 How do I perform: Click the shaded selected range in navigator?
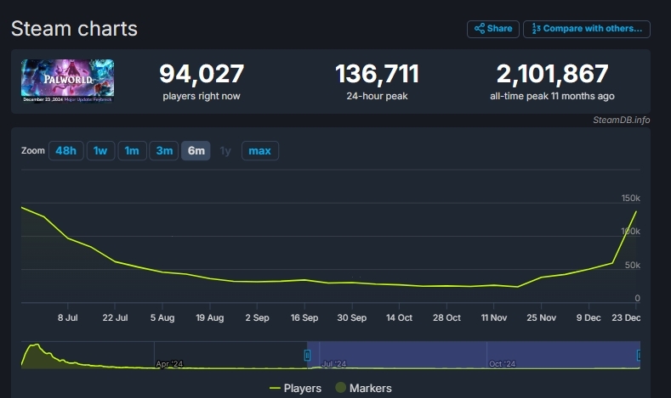(x=473, y=355)
